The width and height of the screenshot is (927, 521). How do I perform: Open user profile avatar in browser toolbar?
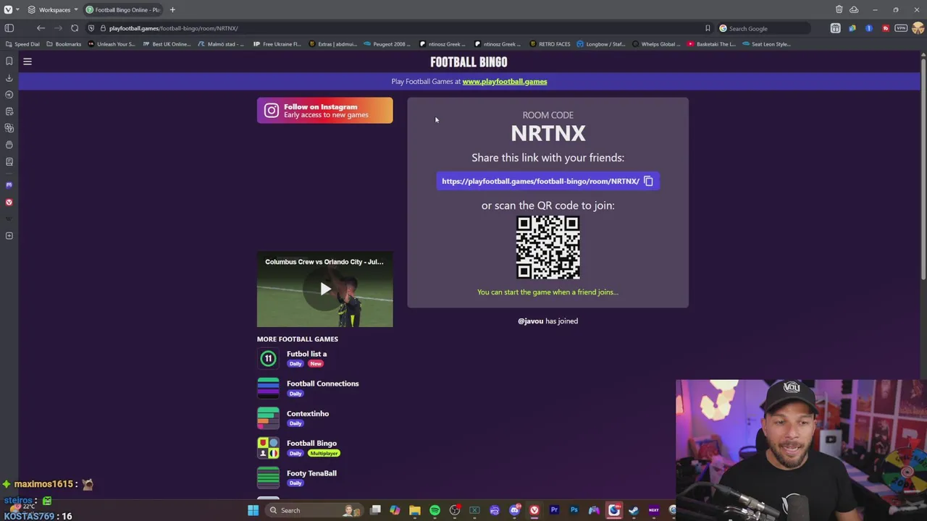(918, 28)
